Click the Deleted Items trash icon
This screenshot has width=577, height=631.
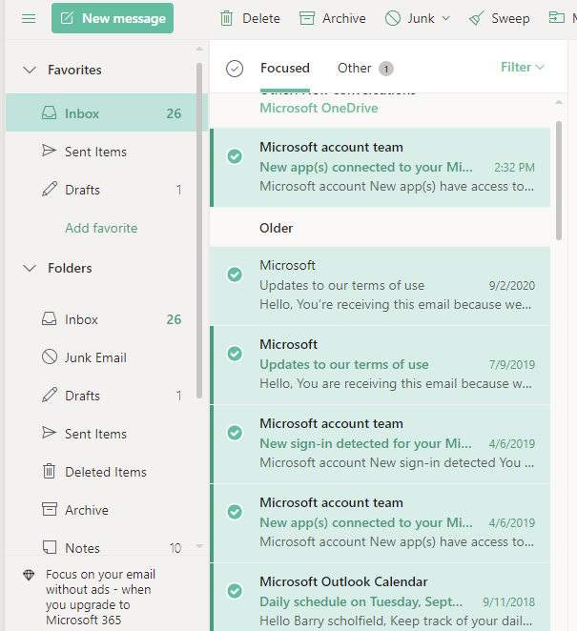click(50, 471)
